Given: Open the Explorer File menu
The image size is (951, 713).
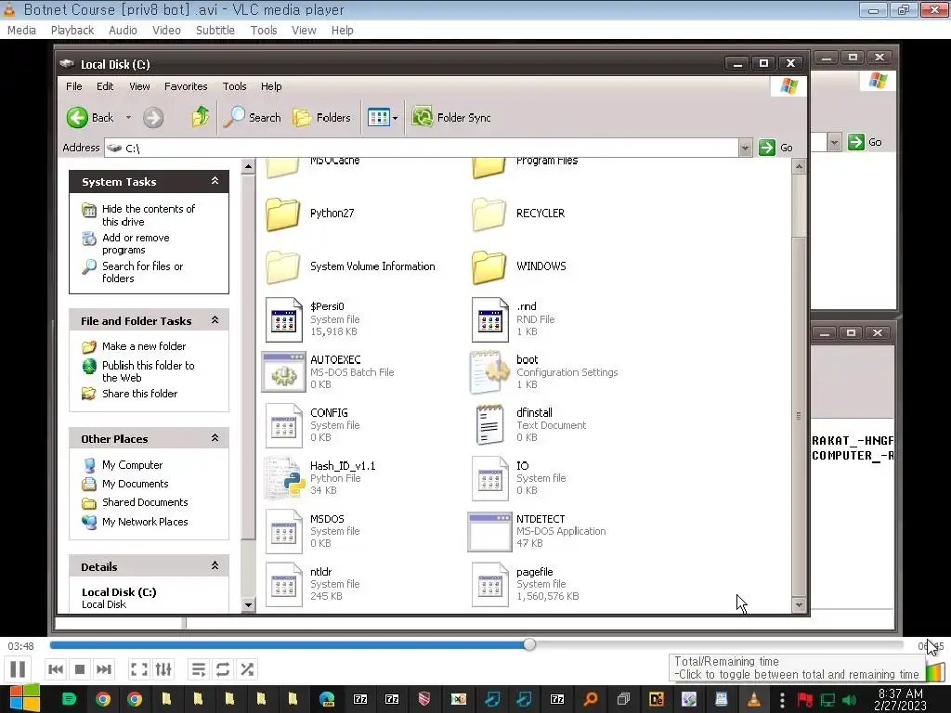Looking at the screenshot, I should point(74,86).
